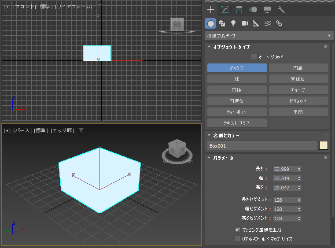Click the ボックス primitive button
Image resolution: width=335 pixels, height=248 pixels.
click(x=237, y=68)
